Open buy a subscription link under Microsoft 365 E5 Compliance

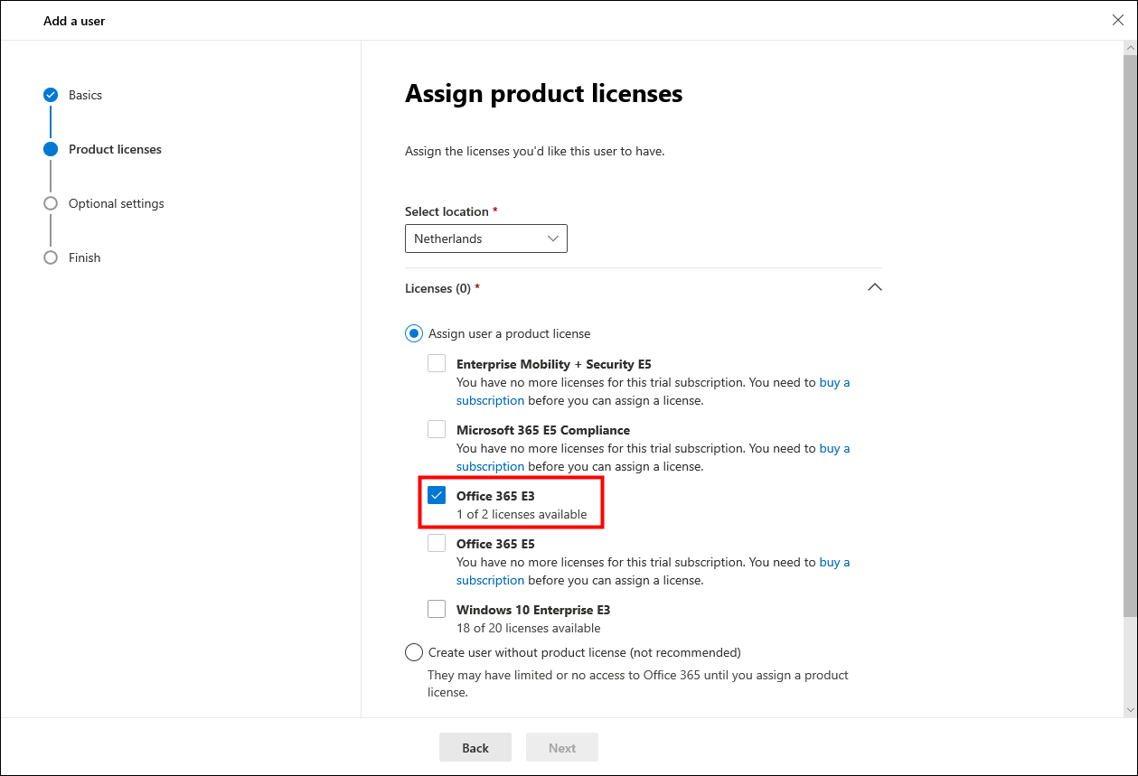point(834,448)
